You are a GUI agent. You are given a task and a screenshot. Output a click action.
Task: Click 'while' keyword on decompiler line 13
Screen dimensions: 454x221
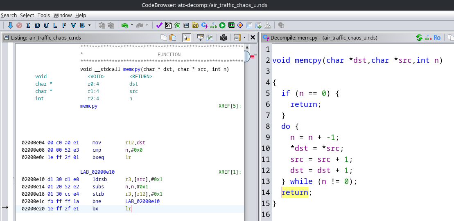[x=301, y=181]
